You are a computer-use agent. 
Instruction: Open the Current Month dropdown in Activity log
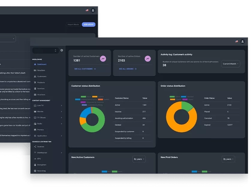[231, 64]
